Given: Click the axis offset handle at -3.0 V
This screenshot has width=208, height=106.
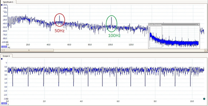Looking at the screenshot, I should pos(7,99).
